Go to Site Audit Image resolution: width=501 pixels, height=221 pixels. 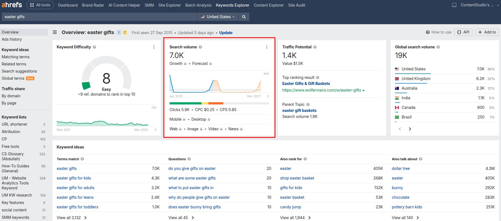click(297, 5)
